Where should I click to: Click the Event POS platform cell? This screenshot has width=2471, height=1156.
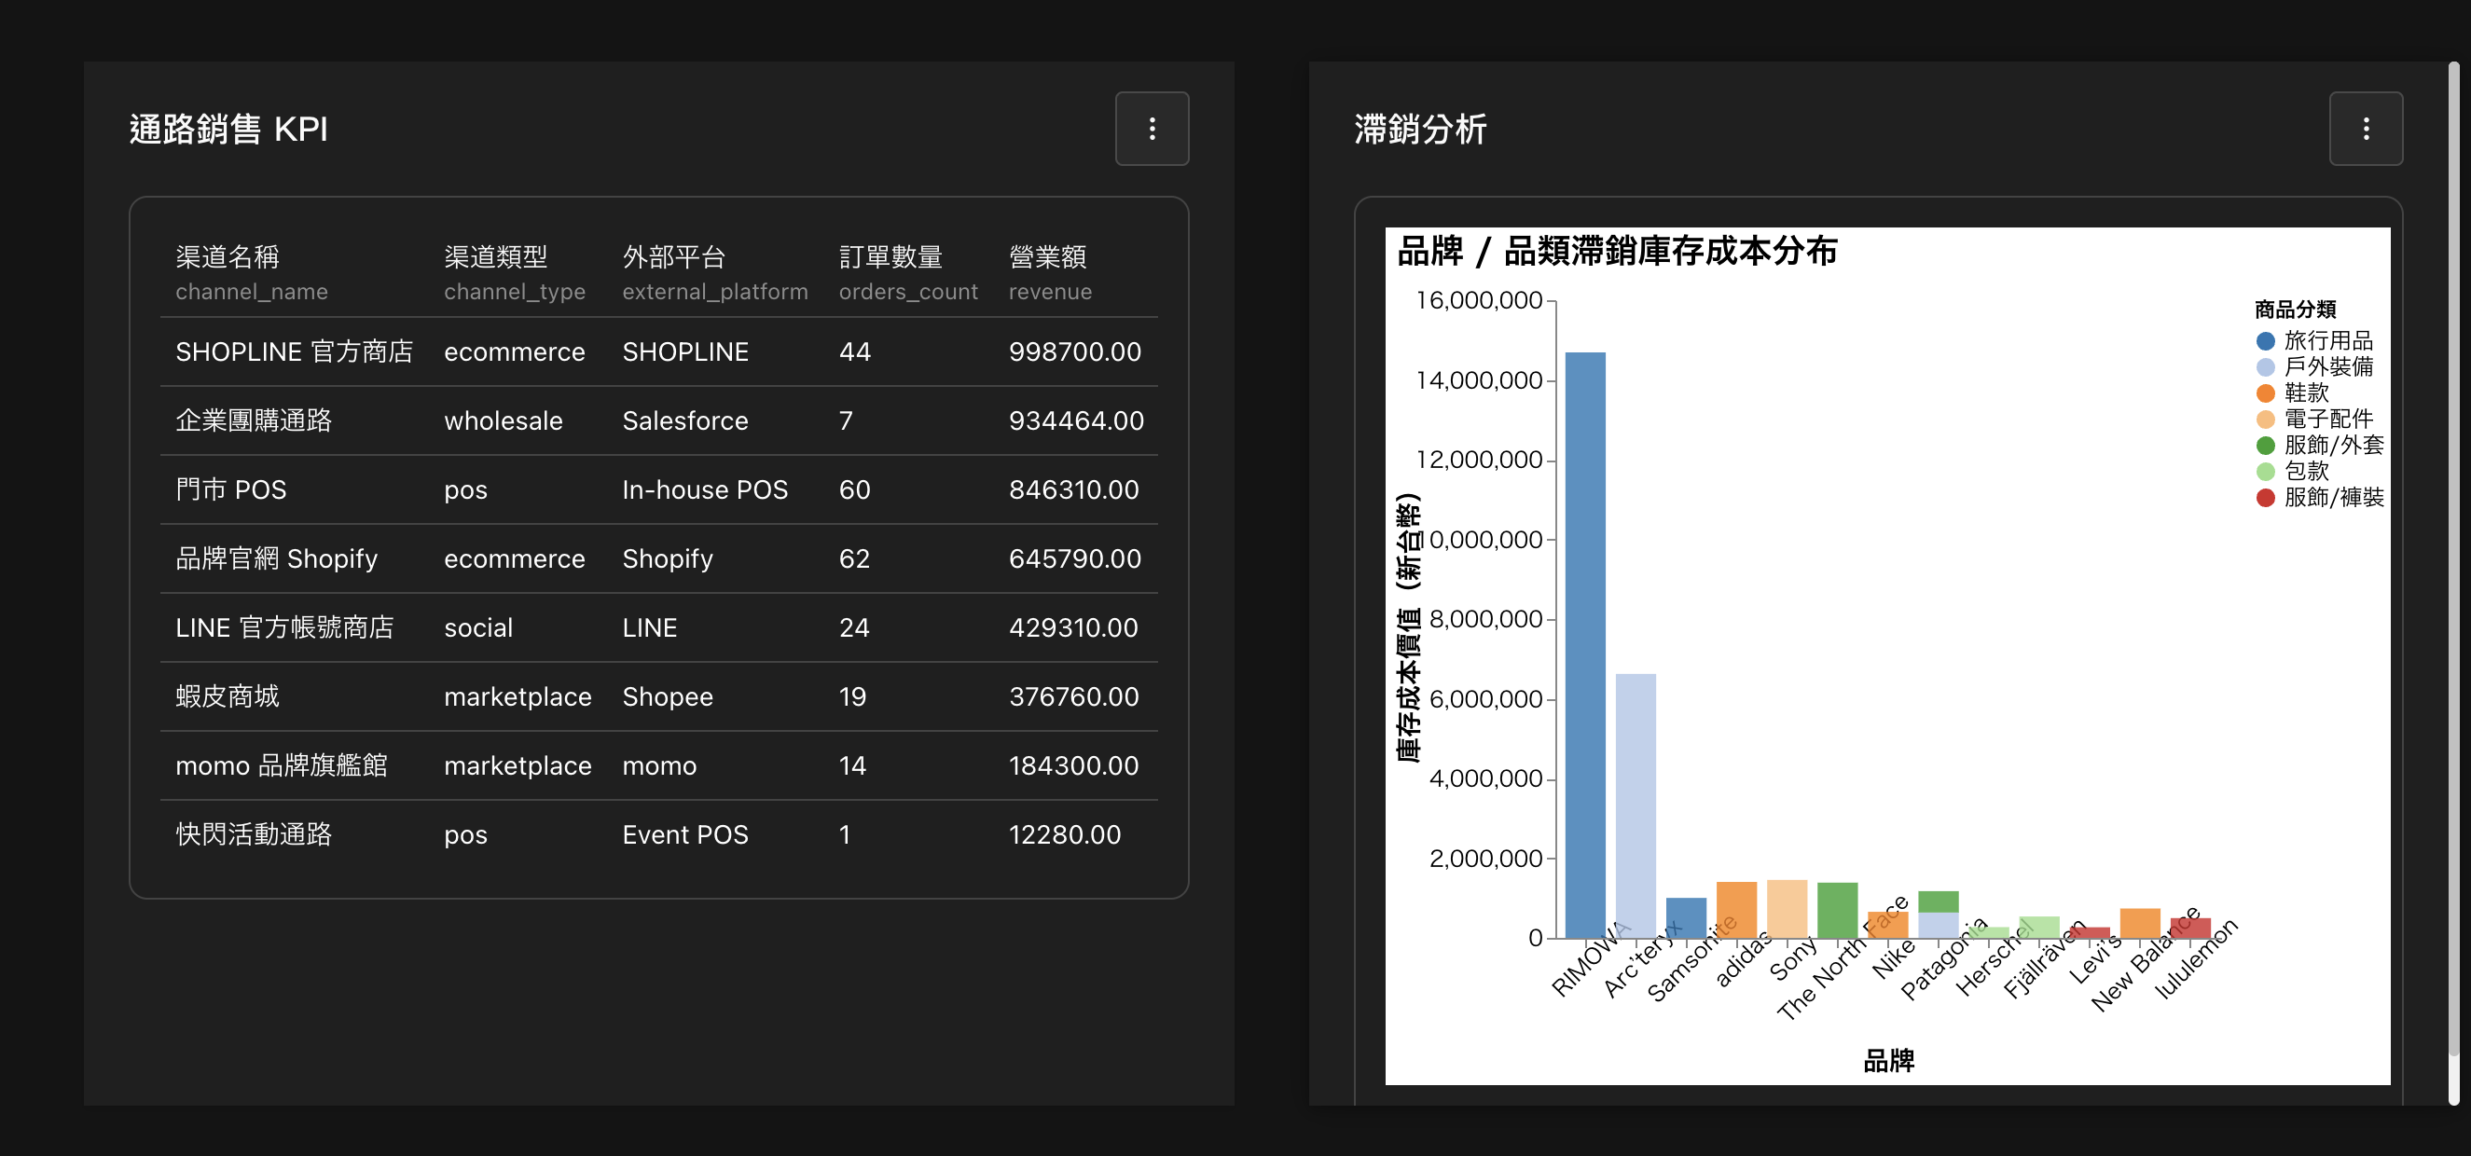pos(685,834)
